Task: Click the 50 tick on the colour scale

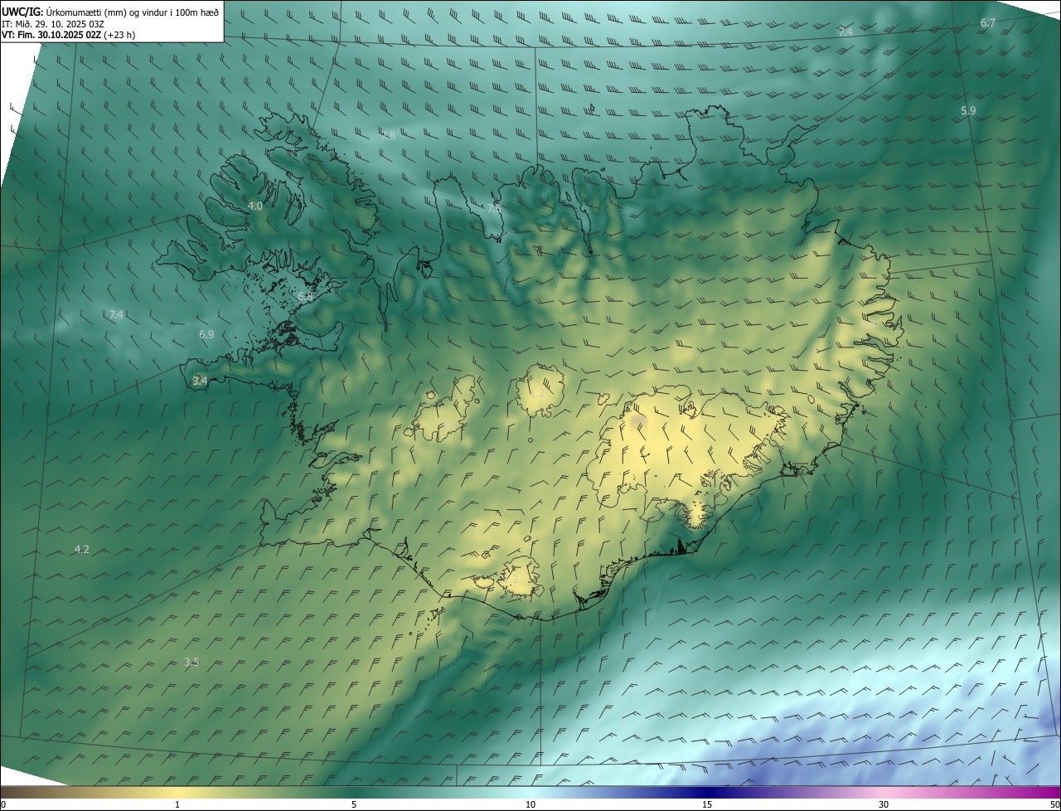Action: coord(1054,804)
